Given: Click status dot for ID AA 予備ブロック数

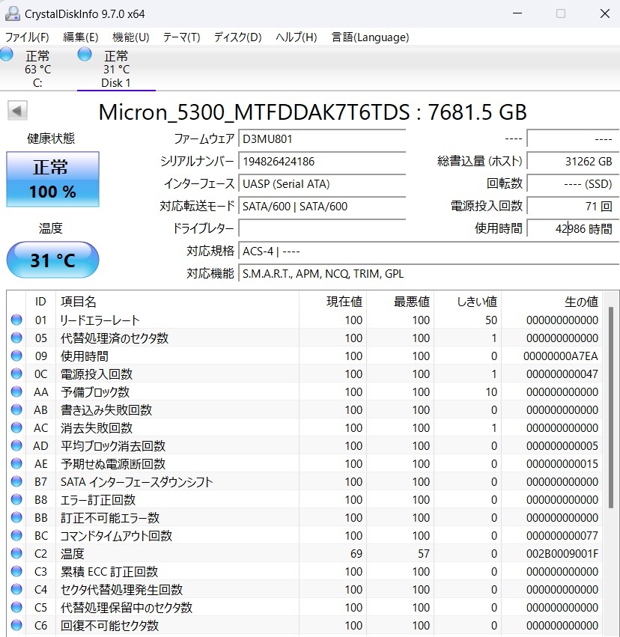Looking at the screenshot, I should pyautogui.click(x=16, y=391).
